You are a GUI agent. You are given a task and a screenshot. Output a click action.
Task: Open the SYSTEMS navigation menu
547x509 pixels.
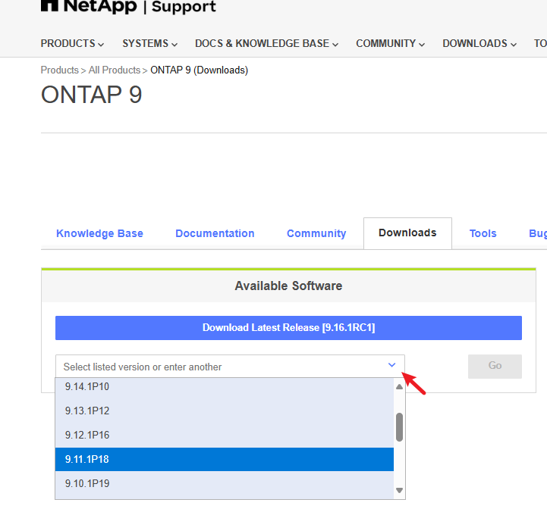pyautogui.click(x=149, y=43)
